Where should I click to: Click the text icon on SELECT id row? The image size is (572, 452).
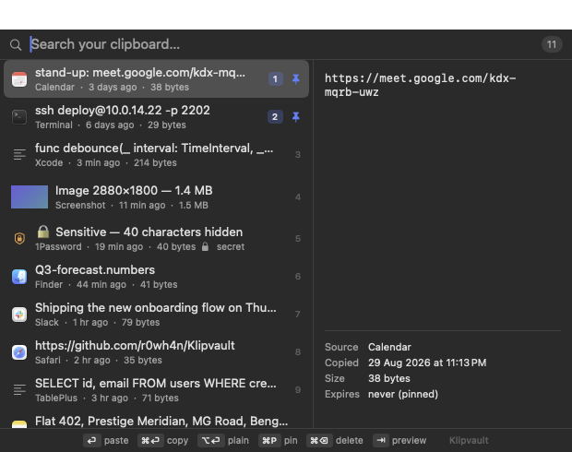pyautogui.click(x=19, y=389)
